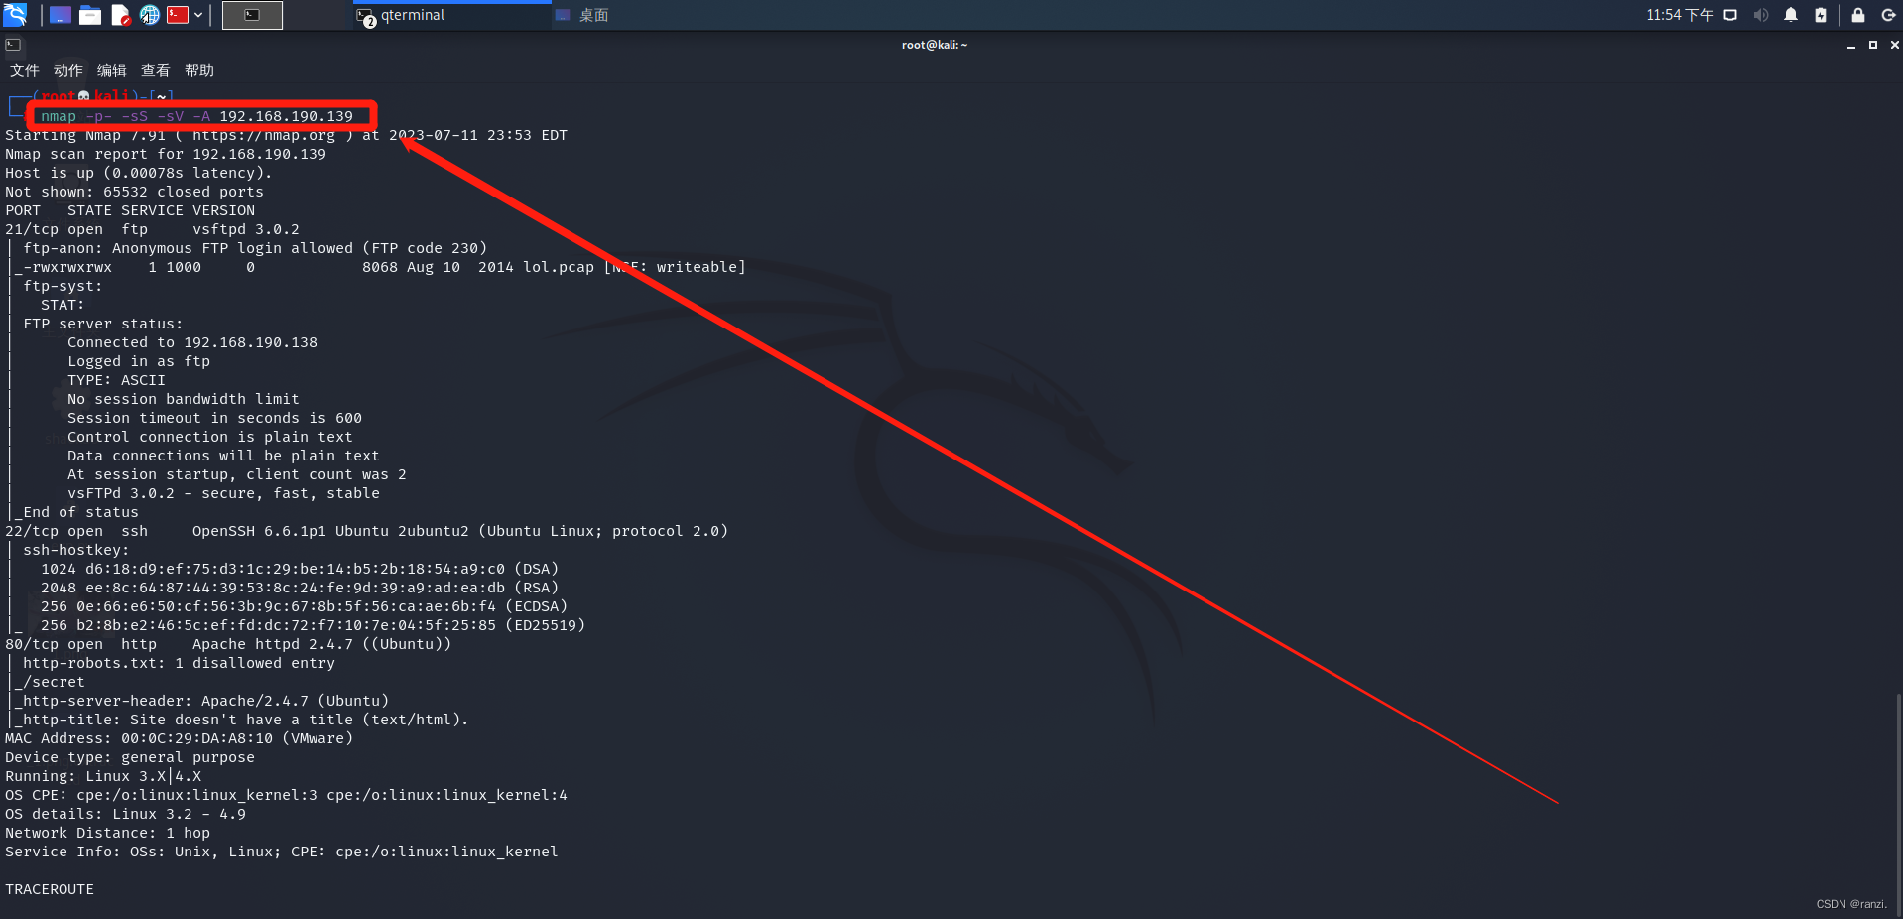Open the red terminal emulator launcher
1903x919 pixels.
point(178,15)
